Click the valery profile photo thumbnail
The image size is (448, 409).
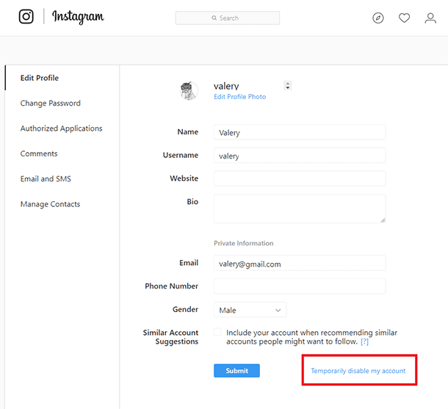click(x=189, y=90)
